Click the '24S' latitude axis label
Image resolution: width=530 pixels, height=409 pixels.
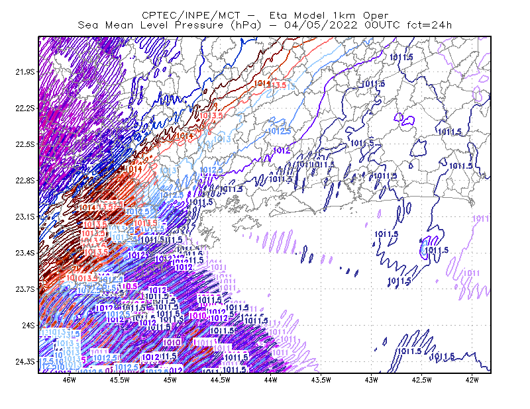coord(28,325)
